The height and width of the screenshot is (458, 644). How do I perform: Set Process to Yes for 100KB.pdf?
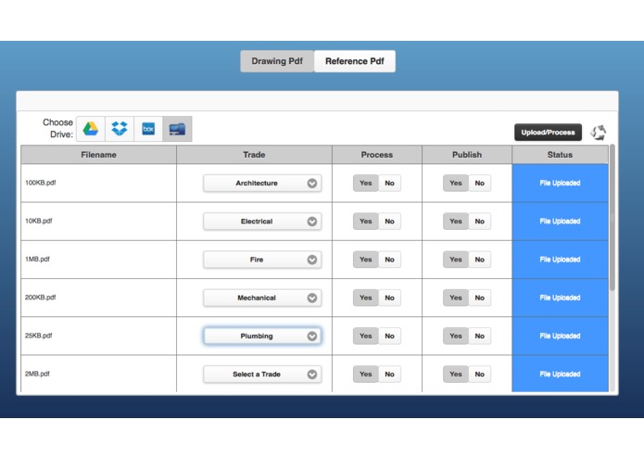pyautogui.click(x=365, y=184)
